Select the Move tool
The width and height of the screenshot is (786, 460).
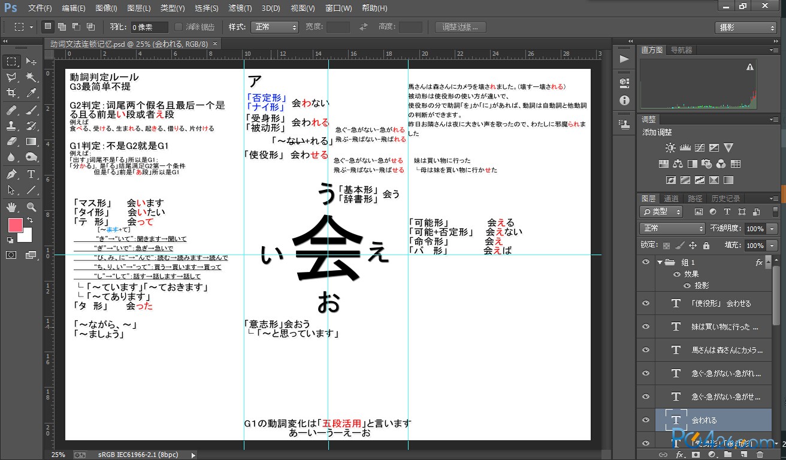[x=31, y=61]
